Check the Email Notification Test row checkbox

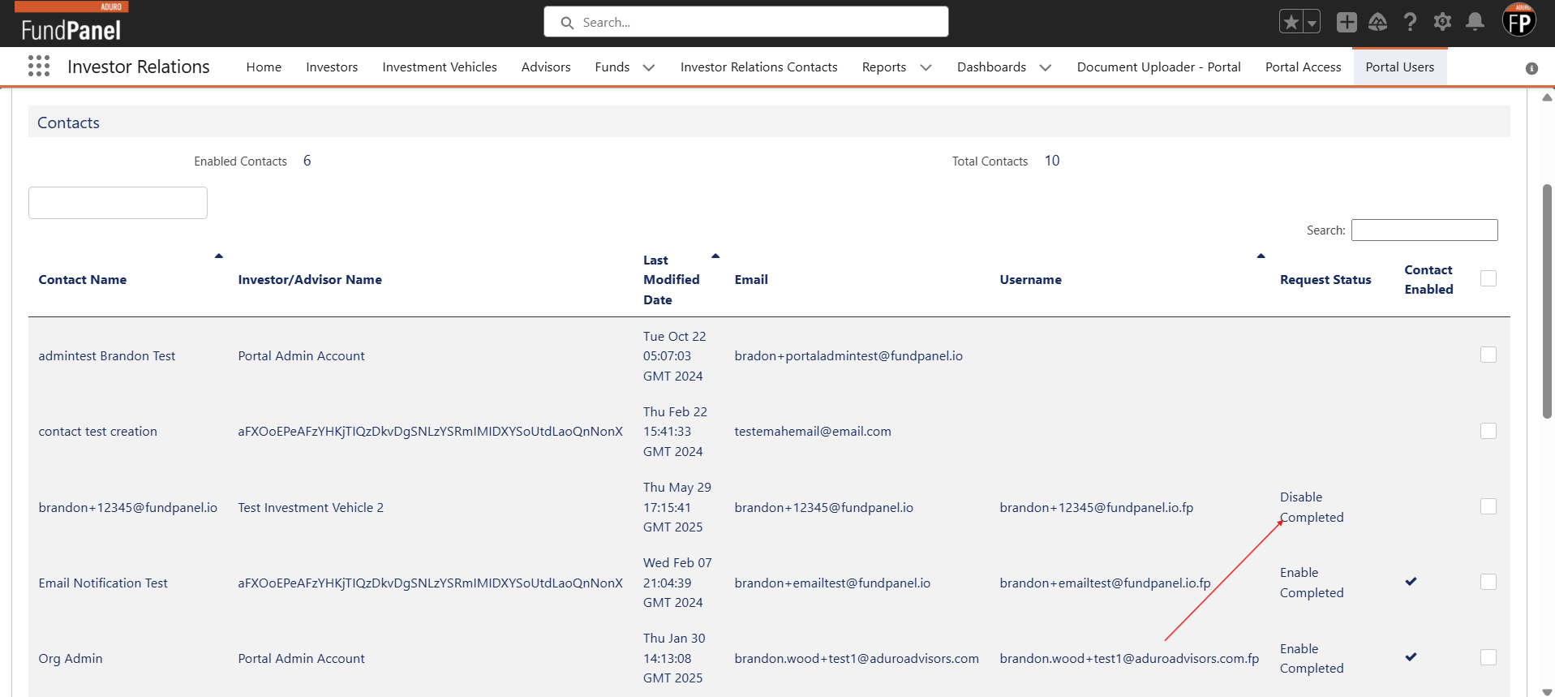point(1488,582)
